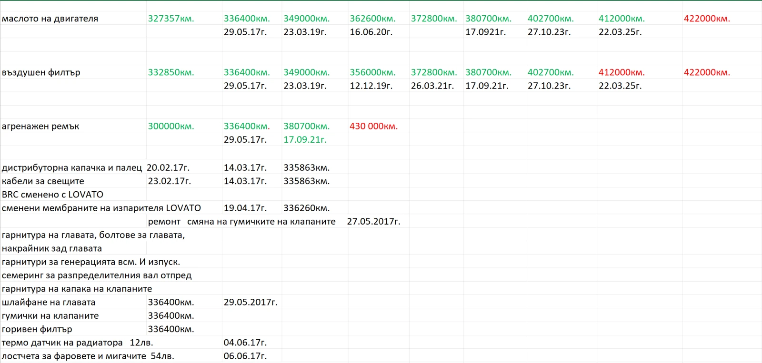
Task: Click the date cell 27.05.2017г.
Action: (x=373, y=221)
